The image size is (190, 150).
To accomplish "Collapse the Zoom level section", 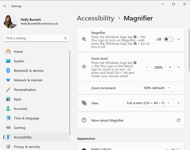I will [x=178, y=67].
